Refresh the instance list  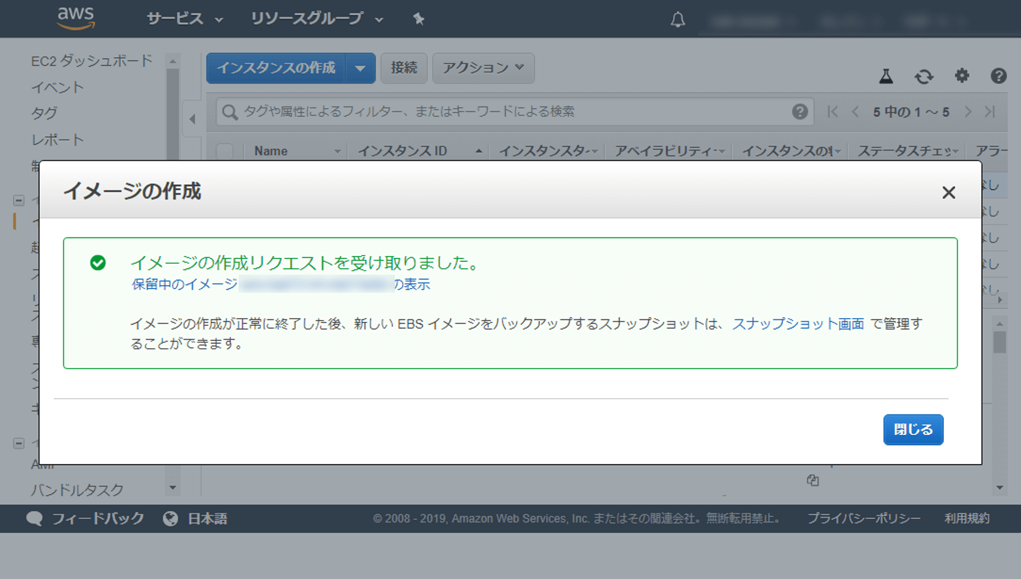[924, 77]
